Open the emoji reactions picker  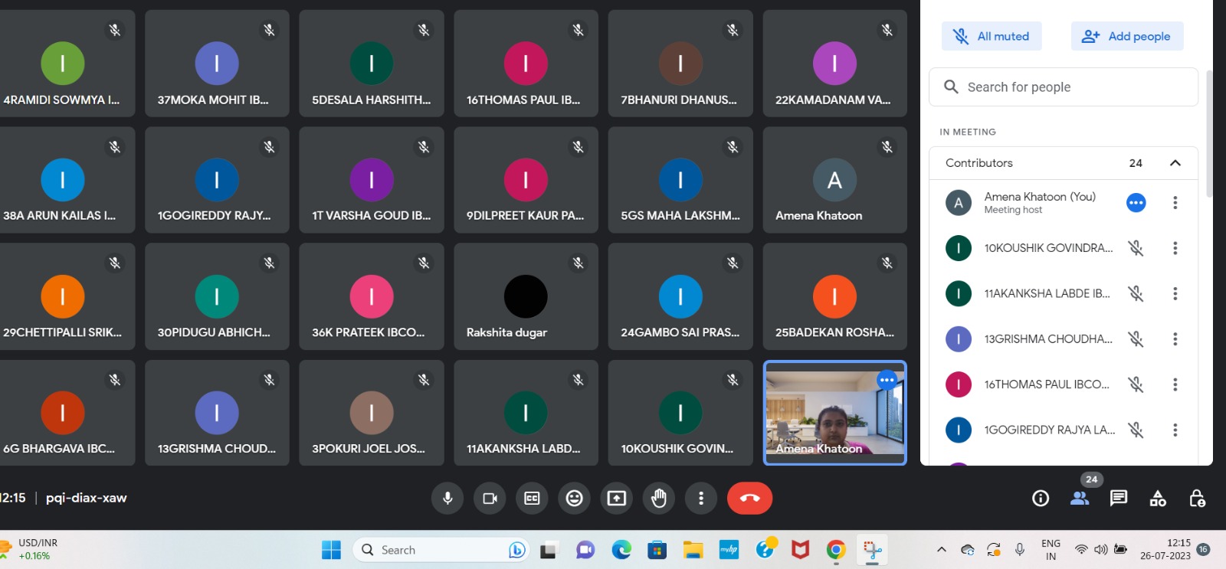[574, 499]
